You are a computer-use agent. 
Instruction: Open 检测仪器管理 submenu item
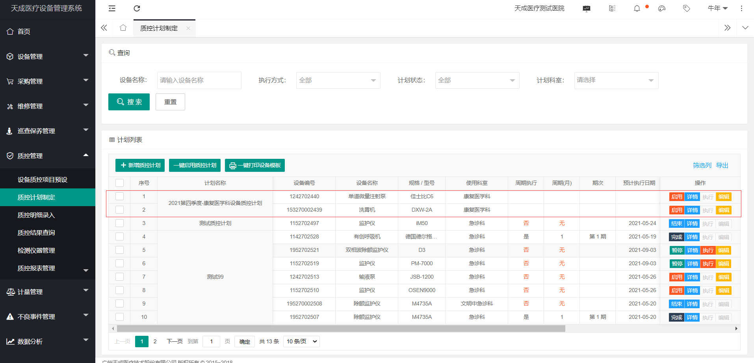click(48, 250)
